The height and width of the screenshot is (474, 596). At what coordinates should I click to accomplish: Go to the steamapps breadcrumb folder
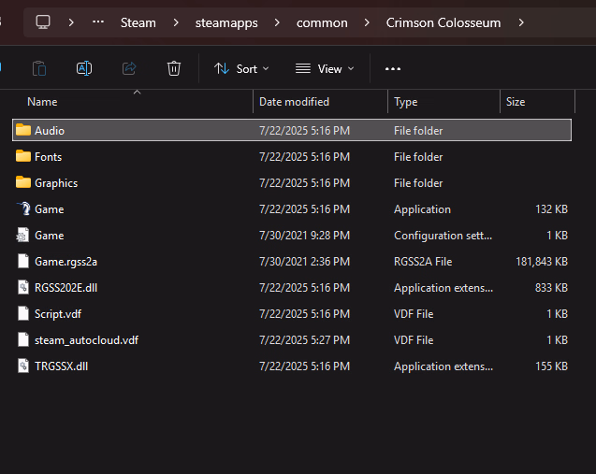click(x=226, y=22)
